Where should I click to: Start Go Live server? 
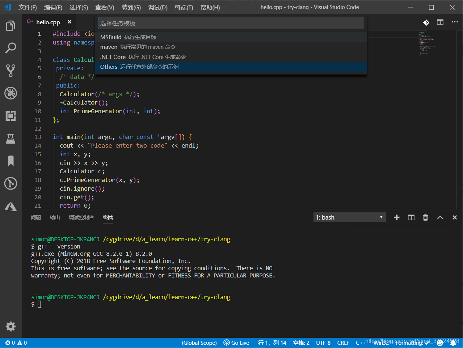tap(236, 343)
